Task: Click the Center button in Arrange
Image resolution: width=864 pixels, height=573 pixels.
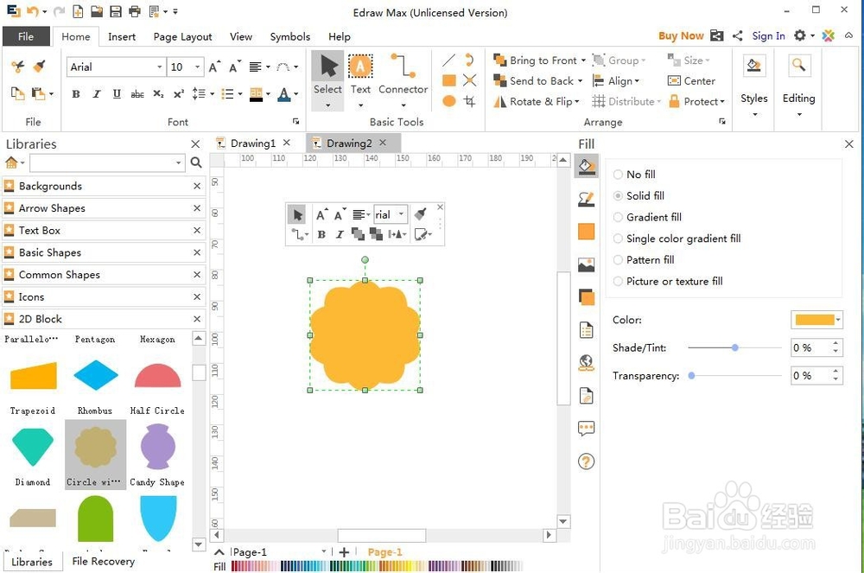Action: tap(691, 81)
